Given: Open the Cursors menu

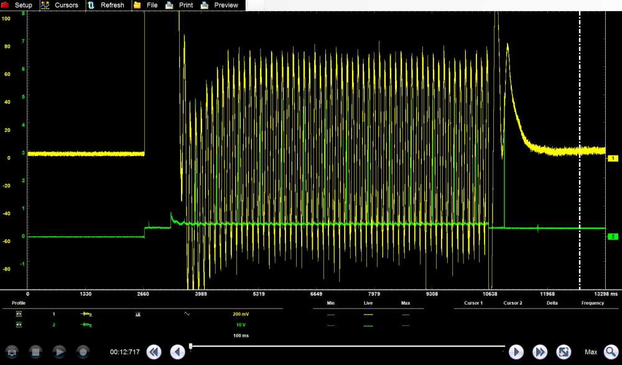Looking at the screenshot, I should [60, 5].
